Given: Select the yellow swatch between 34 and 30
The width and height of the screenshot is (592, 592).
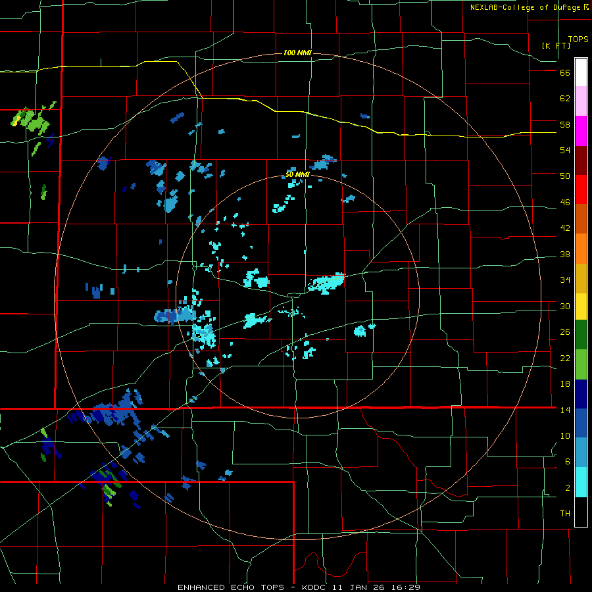Looking at the screenshot, I should (x=581, y=306).
